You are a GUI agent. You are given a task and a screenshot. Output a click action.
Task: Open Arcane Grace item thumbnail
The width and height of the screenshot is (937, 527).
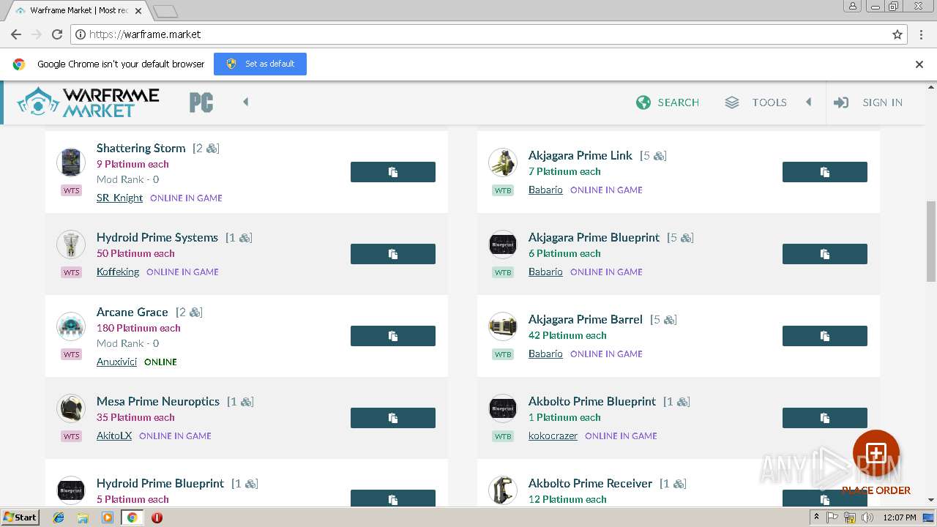click(x=71, y=326)
